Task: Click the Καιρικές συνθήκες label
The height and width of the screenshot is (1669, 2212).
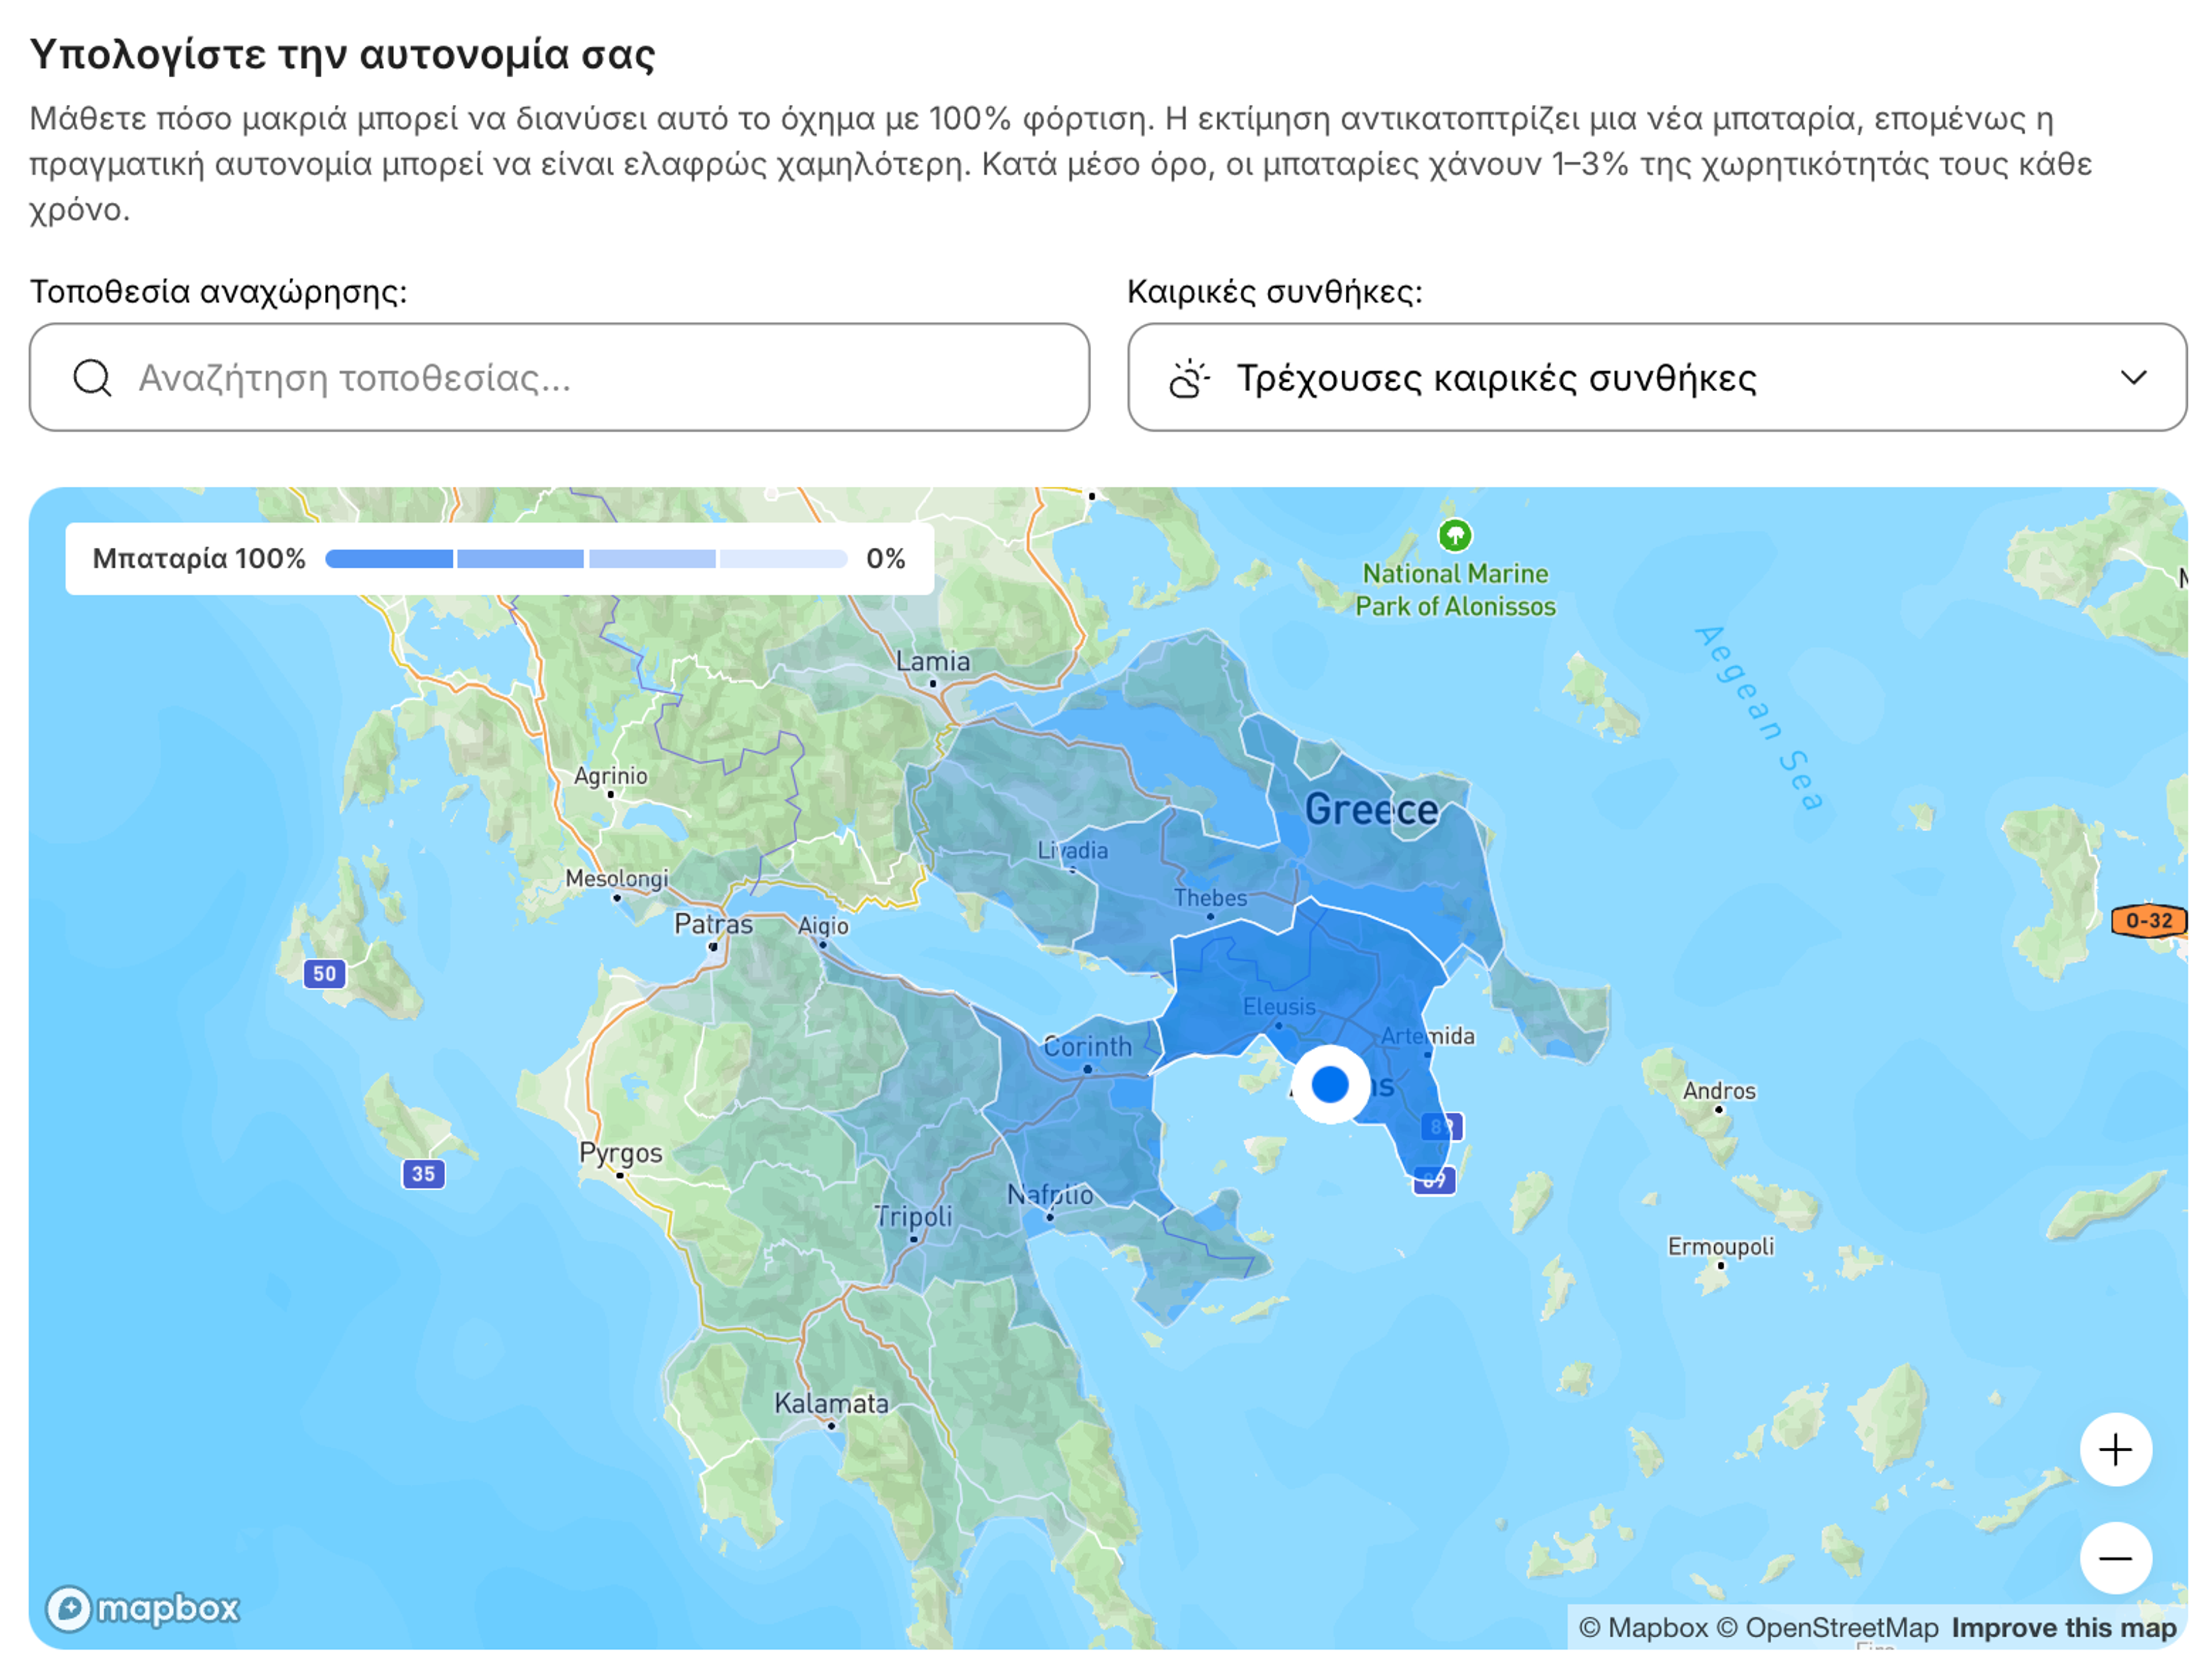Action: [x=1274, y=291]
